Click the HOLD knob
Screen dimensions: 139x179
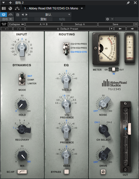(22, 104)
